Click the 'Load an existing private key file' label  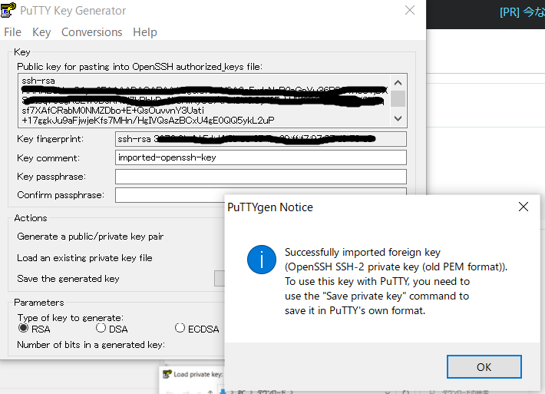pos(84,258)
